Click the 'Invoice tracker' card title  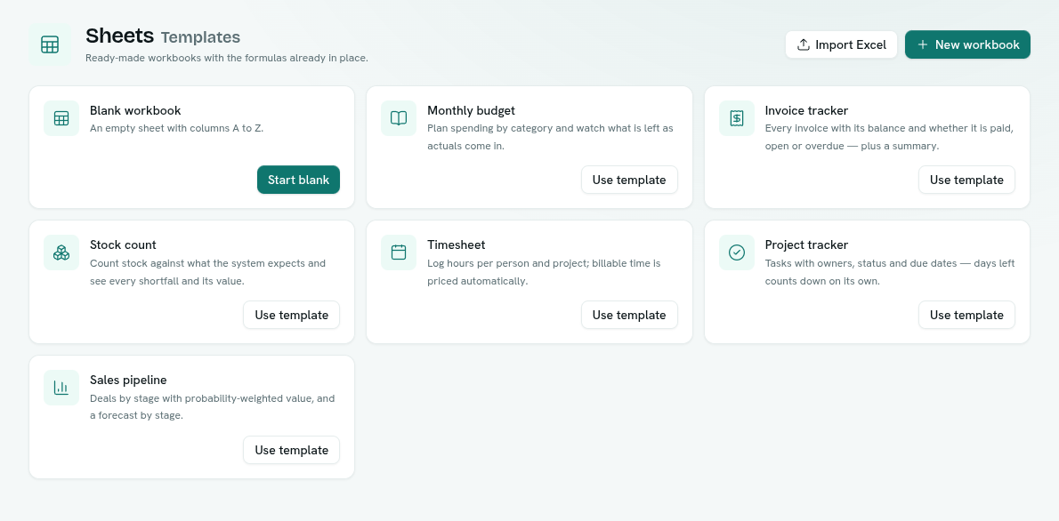coord(806,110)
